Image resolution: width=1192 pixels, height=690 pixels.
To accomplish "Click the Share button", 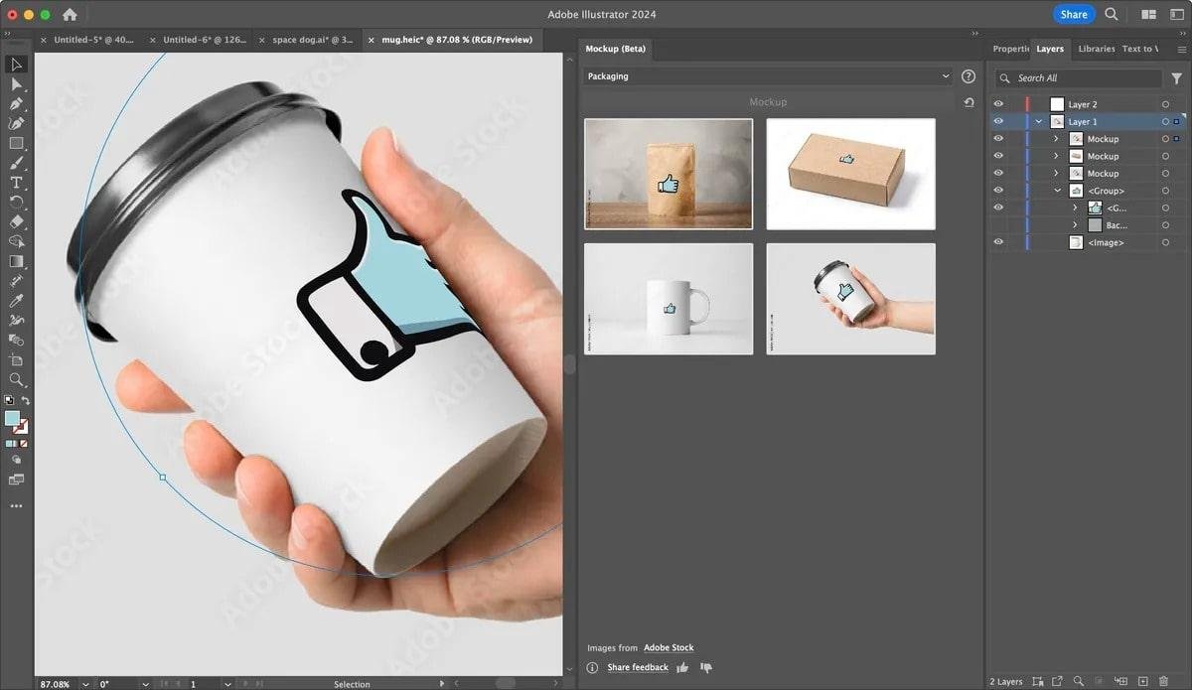I will click(x=1074, y=14).
